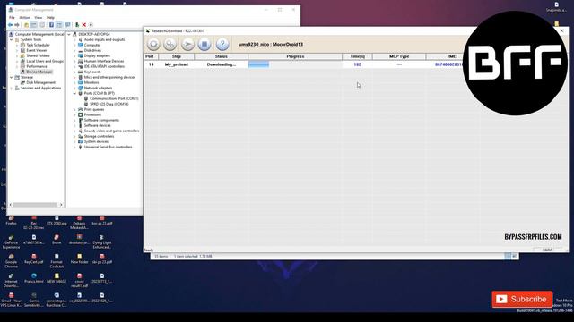574x322 pixels.
Task: Collapse the Ports (COM & LPT) category
Action: click(74, 93)
